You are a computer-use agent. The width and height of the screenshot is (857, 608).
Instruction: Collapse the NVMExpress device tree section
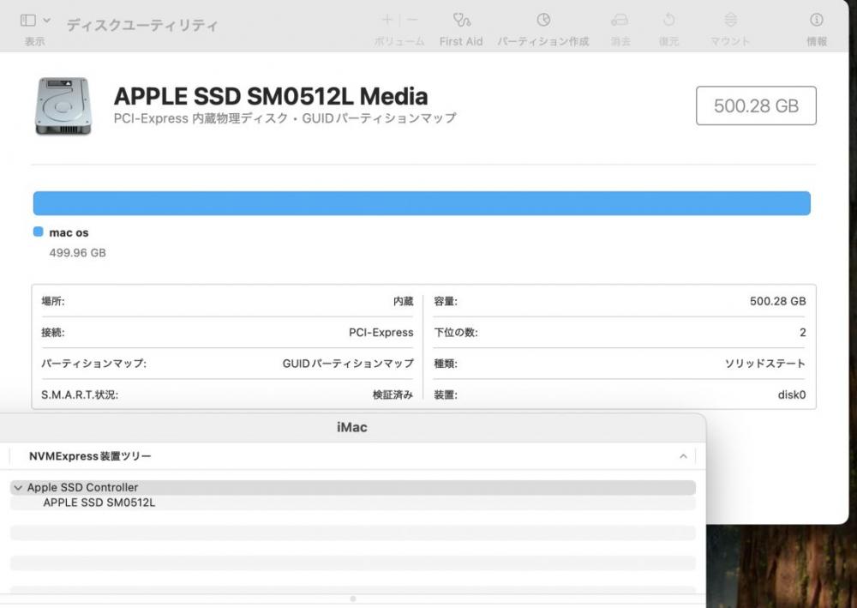click(x=683, y=456)
